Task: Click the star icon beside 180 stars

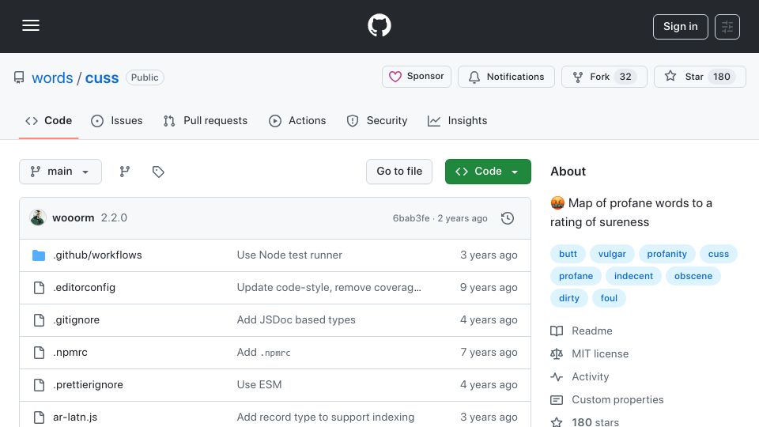Action: (557, 422)
